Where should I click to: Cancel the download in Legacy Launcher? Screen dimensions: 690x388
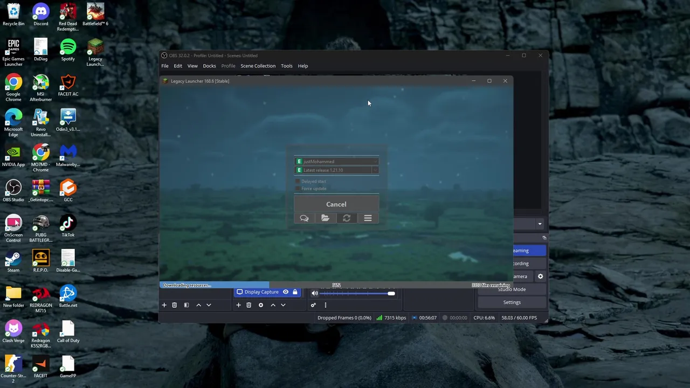(x=336, y=204)
